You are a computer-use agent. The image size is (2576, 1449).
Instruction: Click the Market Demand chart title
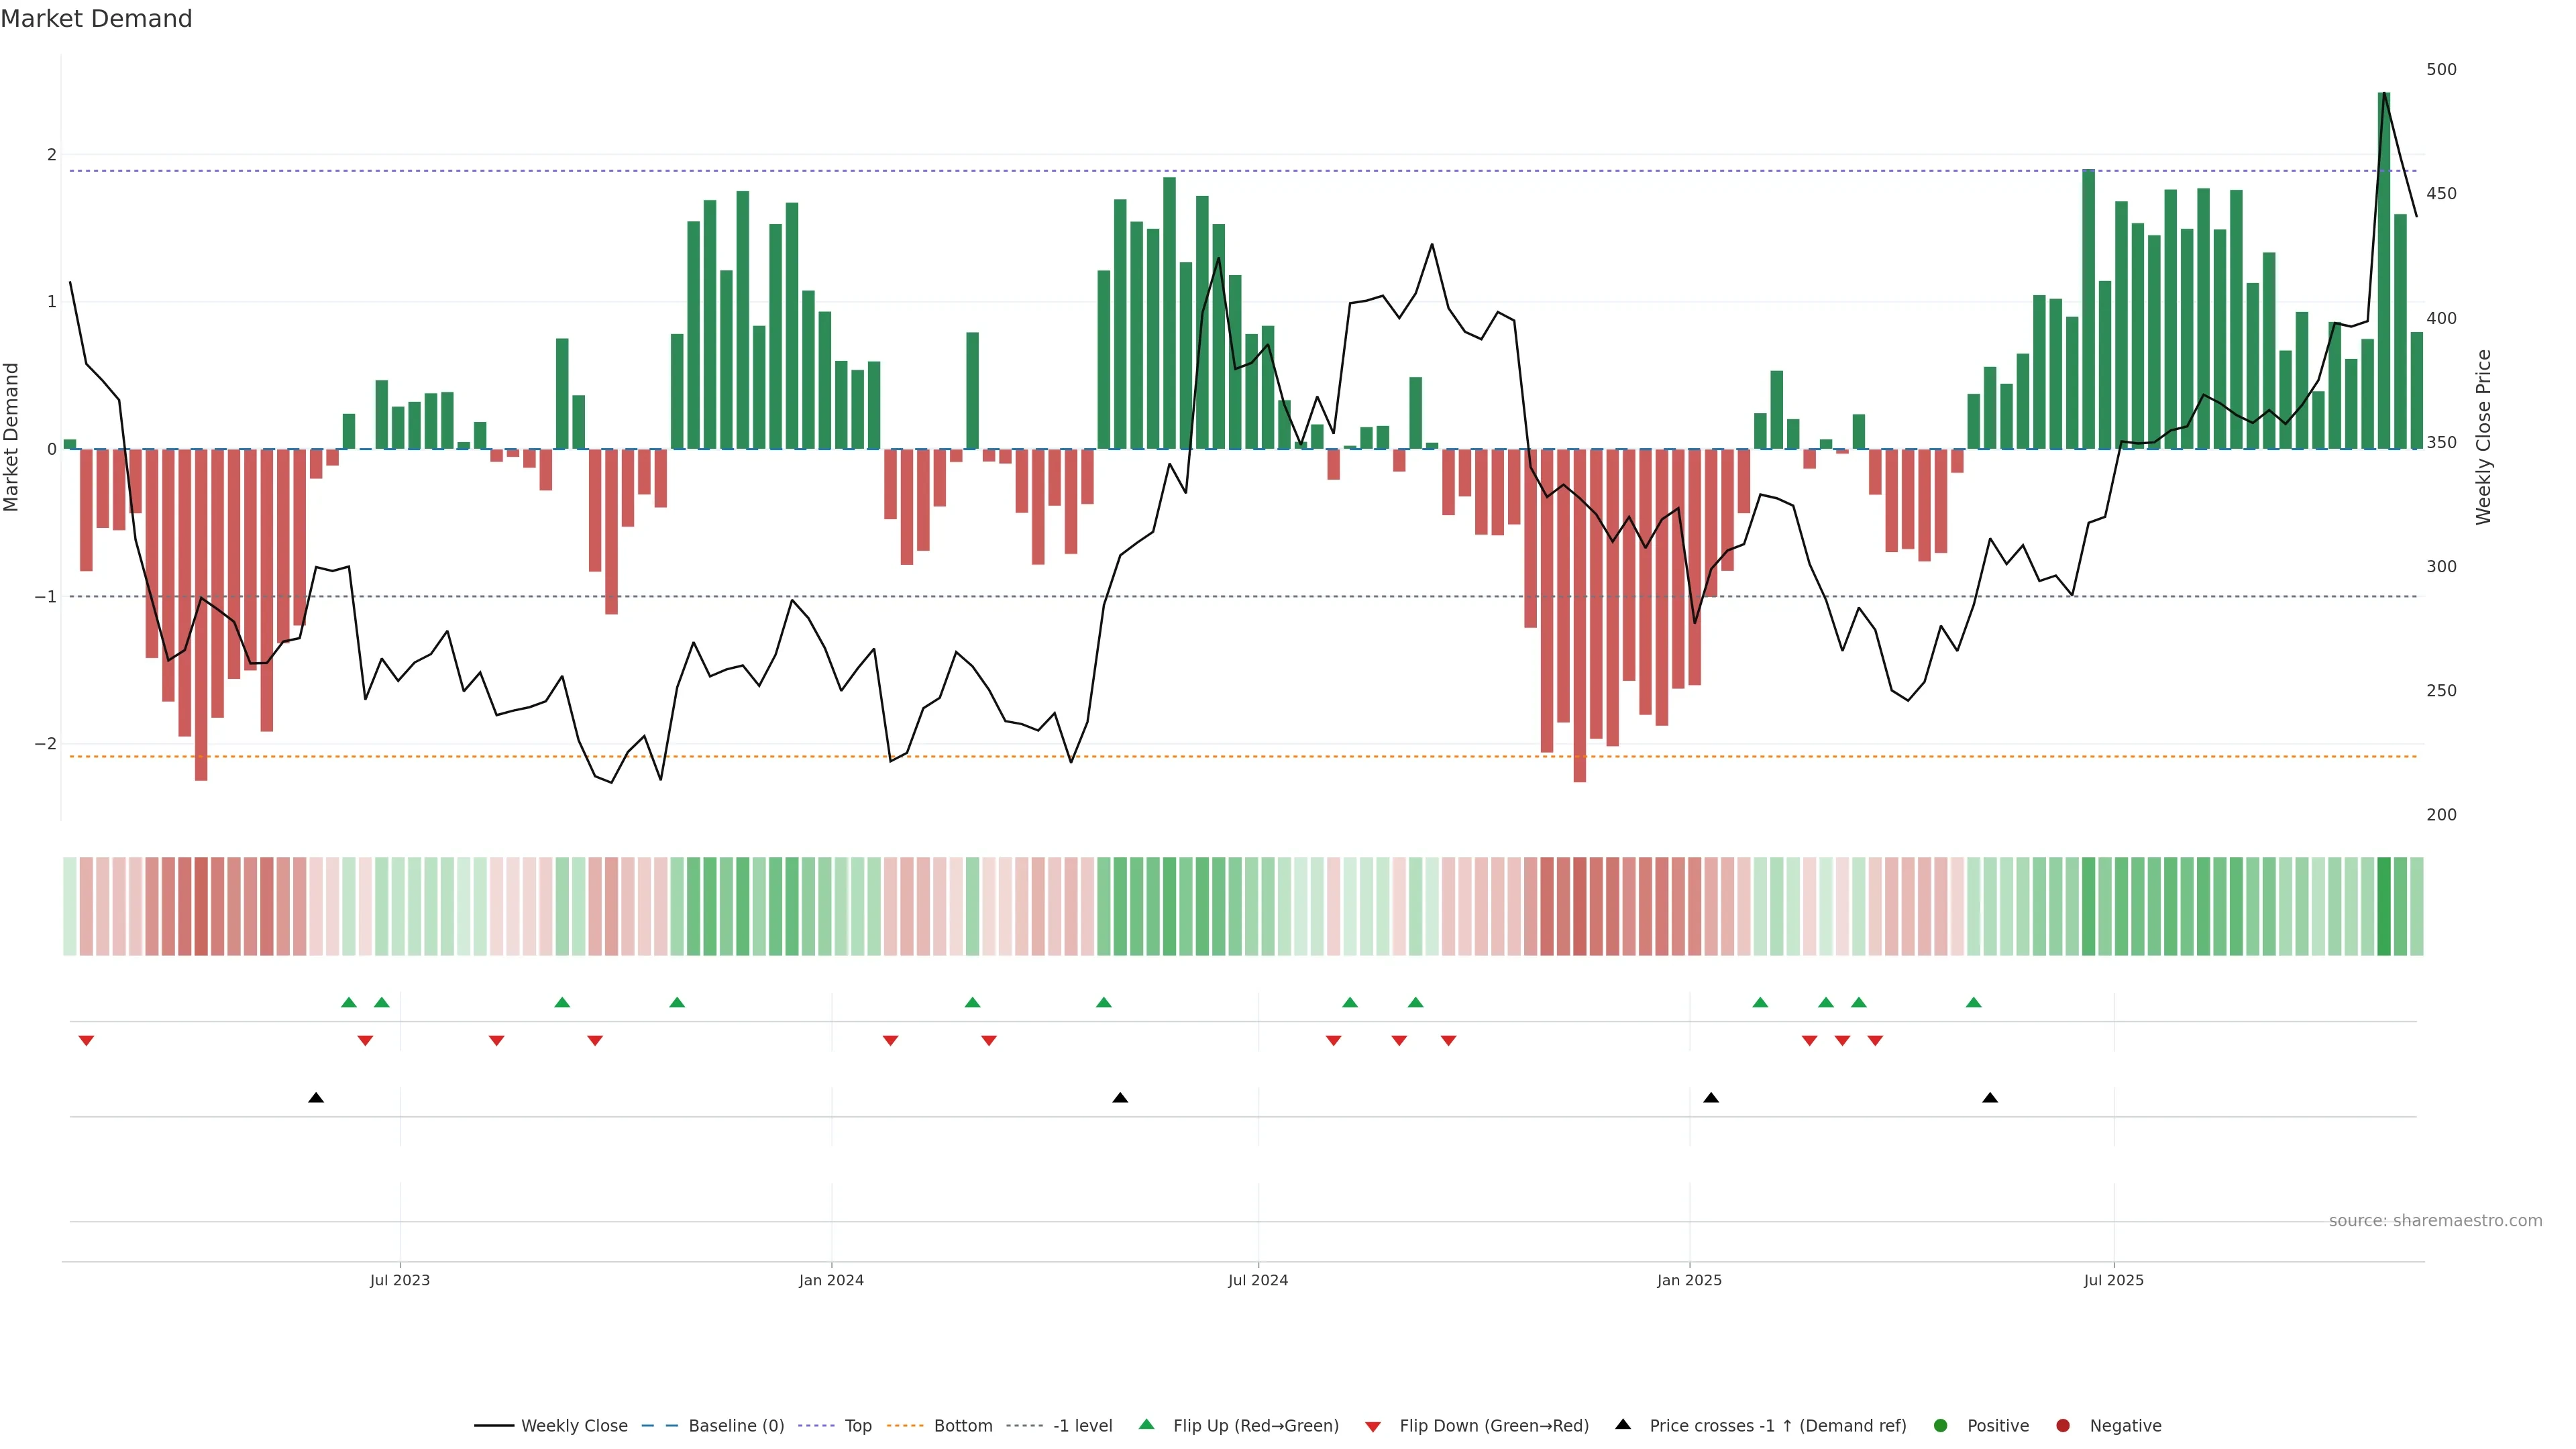[96, 19]
